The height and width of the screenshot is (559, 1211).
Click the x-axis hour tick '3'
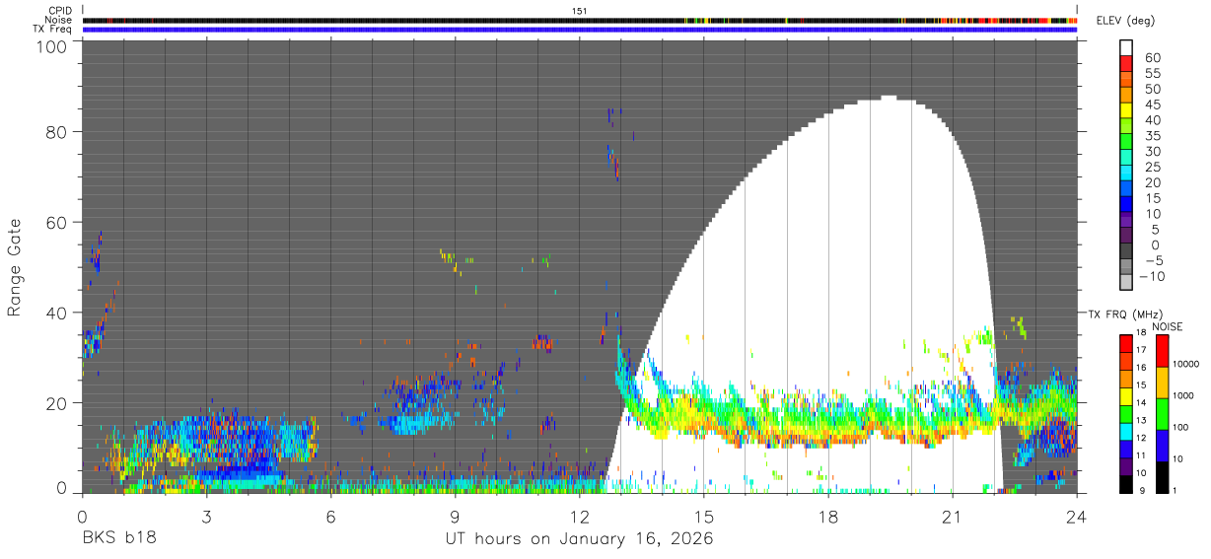tap(206, 517)
